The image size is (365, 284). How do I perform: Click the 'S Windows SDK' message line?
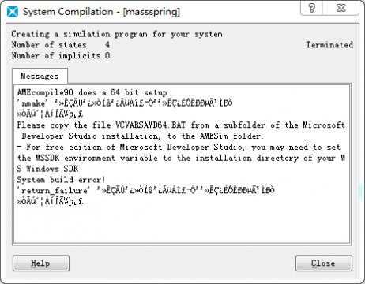(47, 169)
